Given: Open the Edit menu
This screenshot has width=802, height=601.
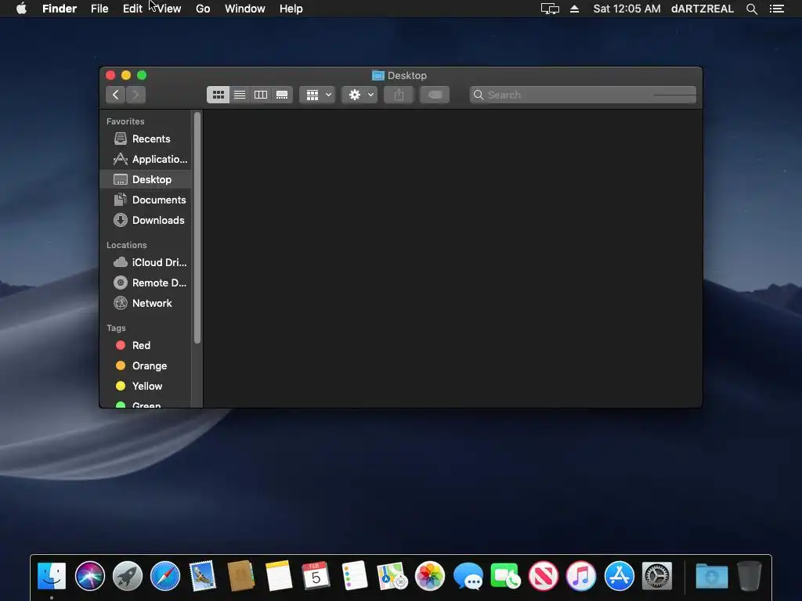Looking at the screenshot, I should point(132,9).
